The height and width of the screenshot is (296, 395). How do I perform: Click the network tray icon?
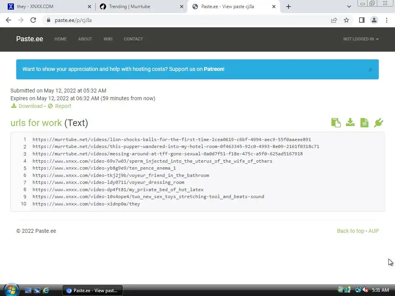click(358, 290)
